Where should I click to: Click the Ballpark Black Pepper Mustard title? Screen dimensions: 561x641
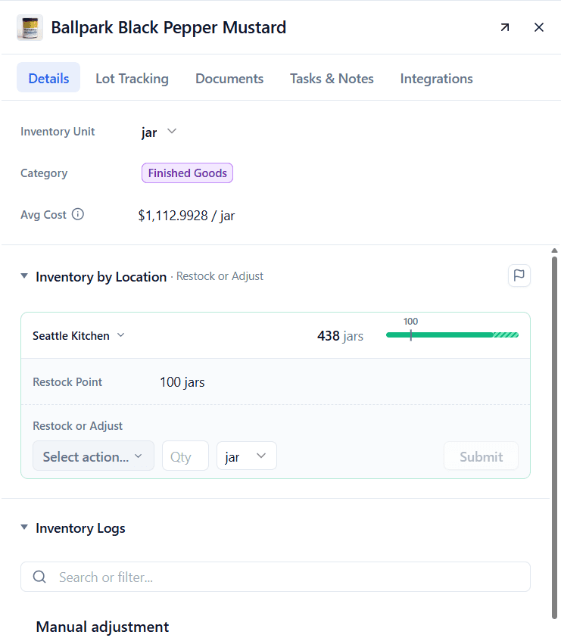pyautogui.click(x=169, y=27)
